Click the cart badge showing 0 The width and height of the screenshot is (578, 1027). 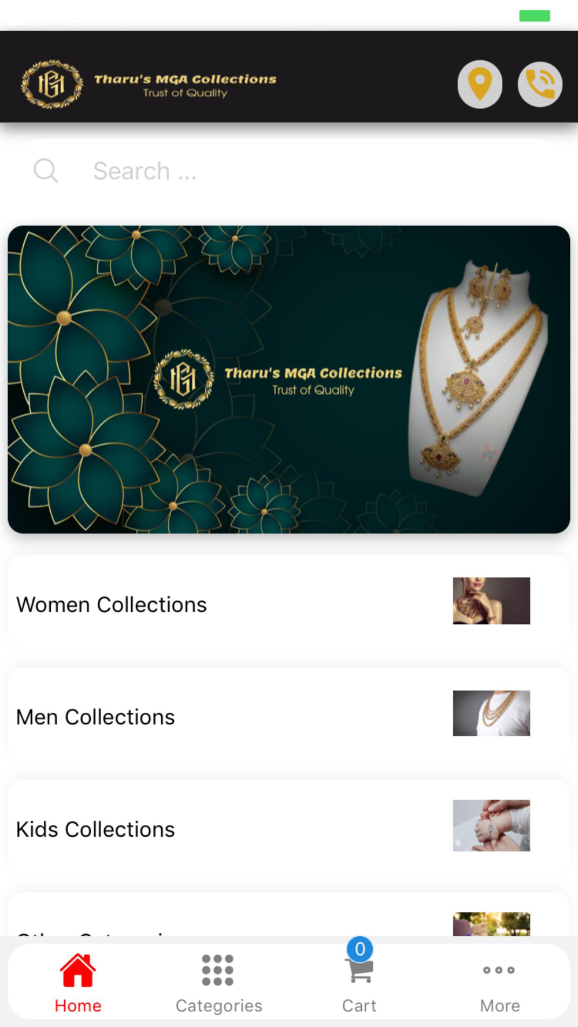pyautogui.click(x=360, y=949)
